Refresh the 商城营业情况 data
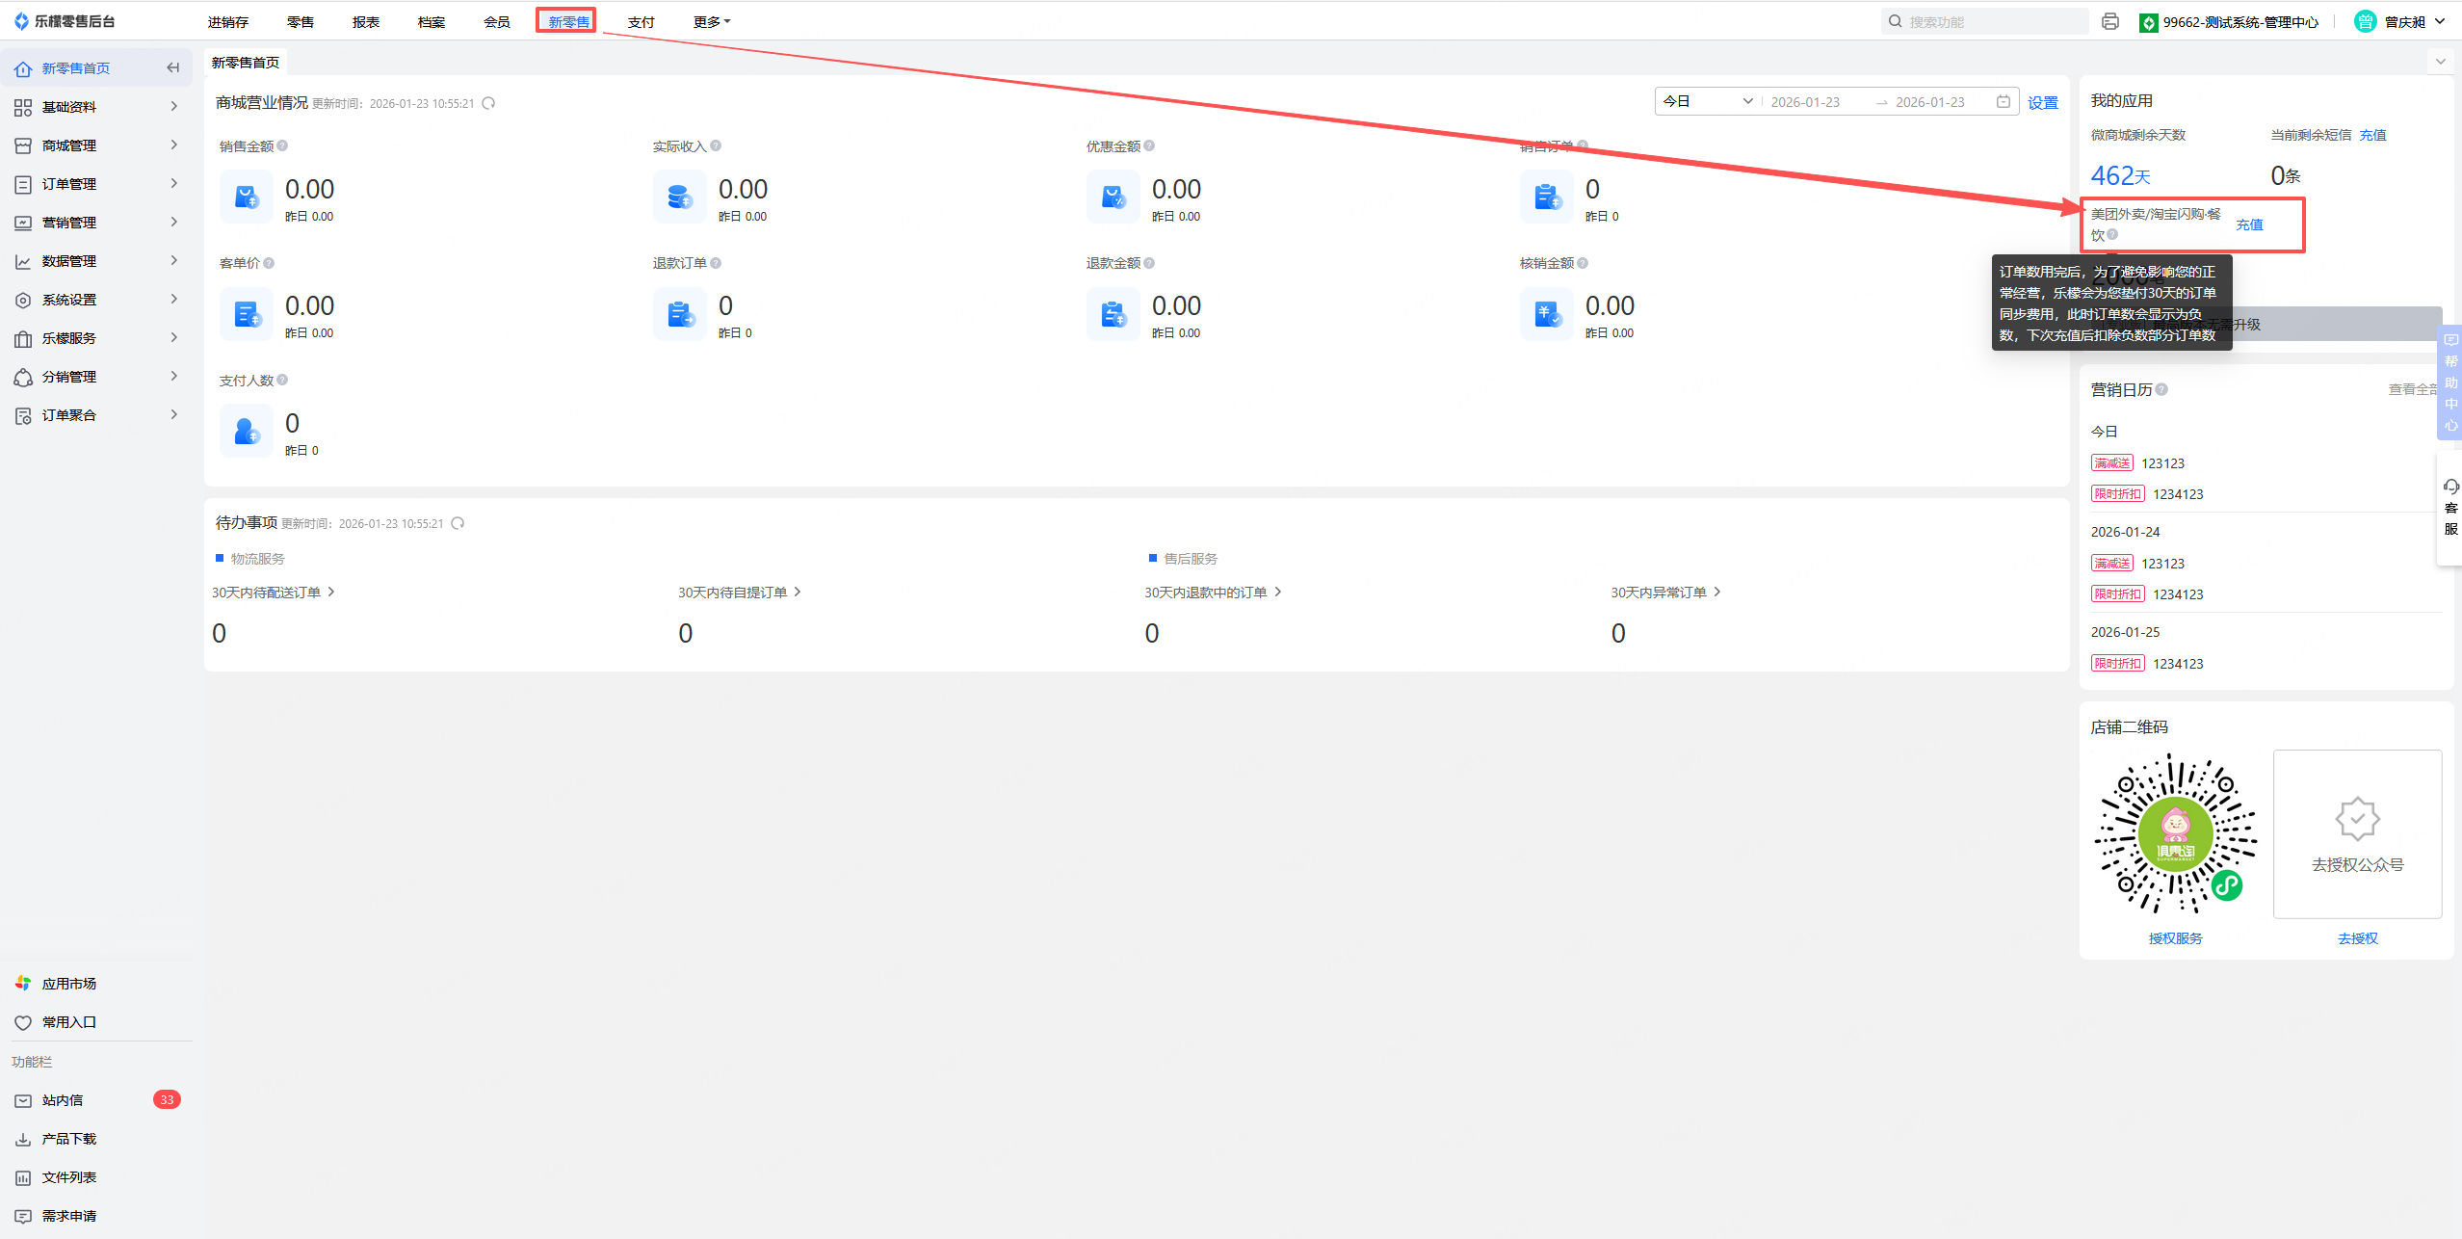 489,103
